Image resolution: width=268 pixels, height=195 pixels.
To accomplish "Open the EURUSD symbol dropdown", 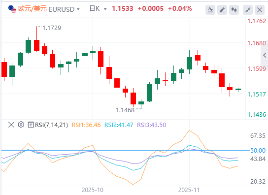I will [x=64, y=9].
